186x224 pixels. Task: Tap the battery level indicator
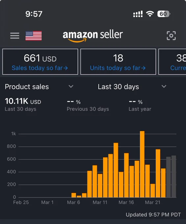164,14
